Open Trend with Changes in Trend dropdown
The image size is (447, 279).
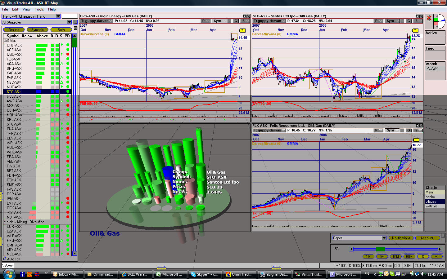point(58,16)
